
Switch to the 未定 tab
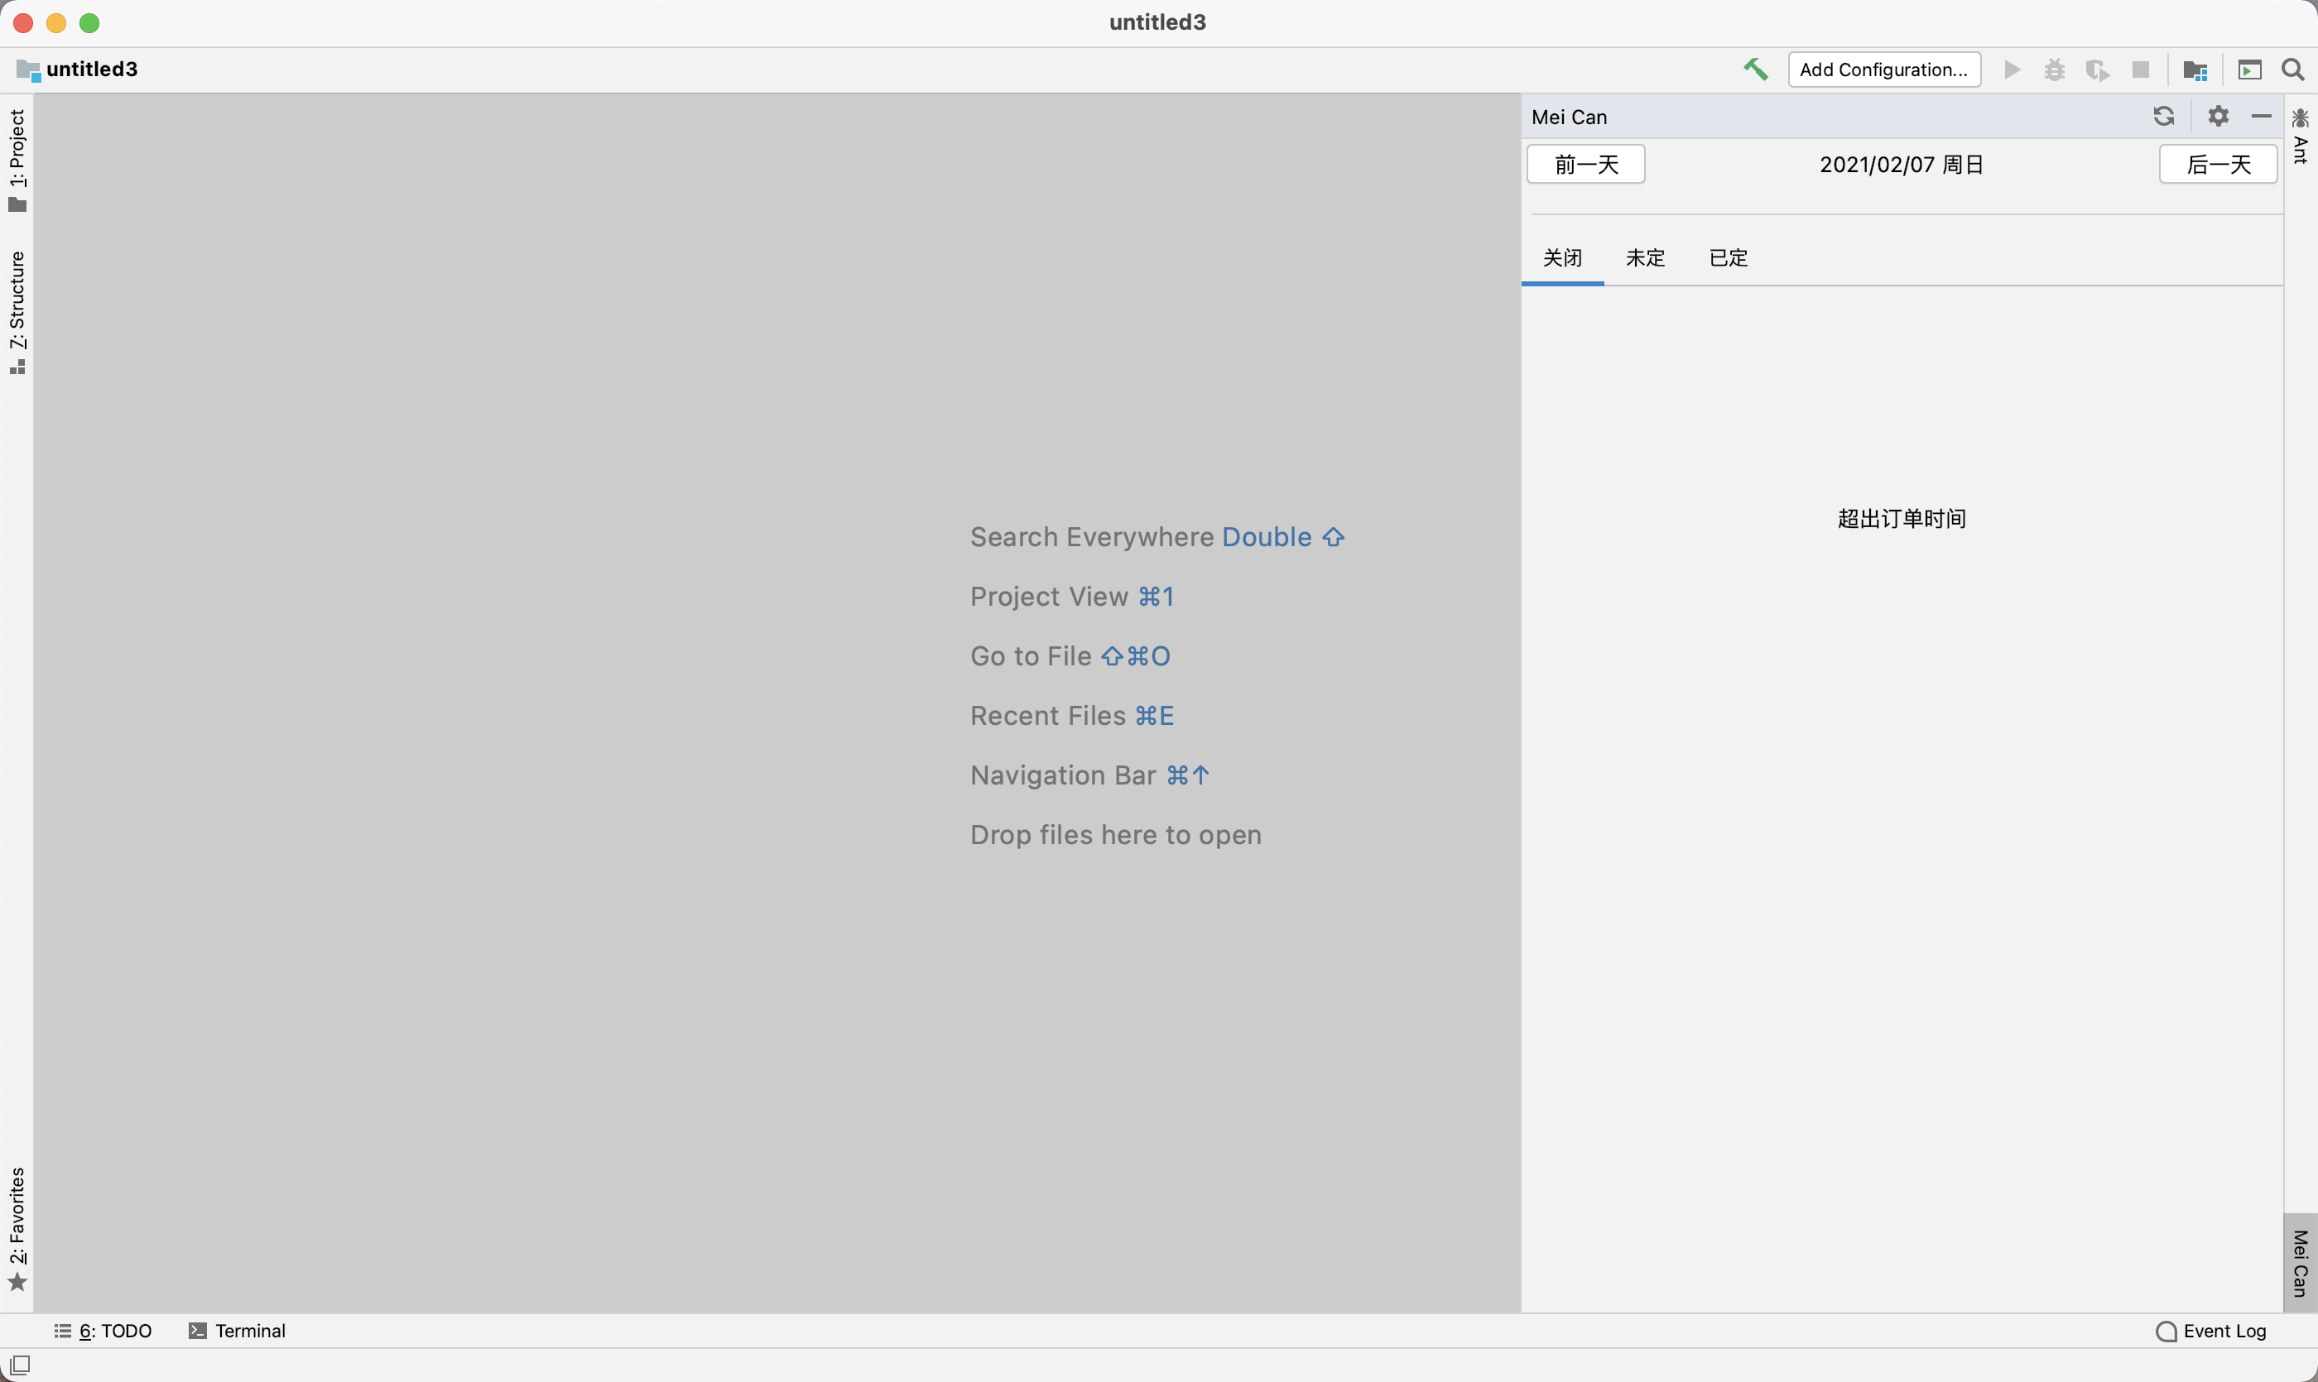(1645, 258)
